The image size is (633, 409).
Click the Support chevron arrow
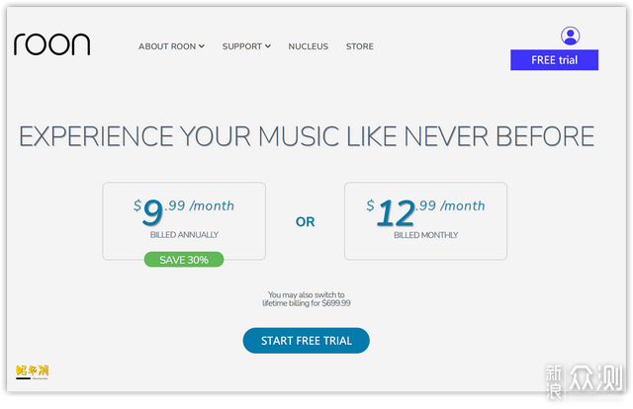pos(267,46)
